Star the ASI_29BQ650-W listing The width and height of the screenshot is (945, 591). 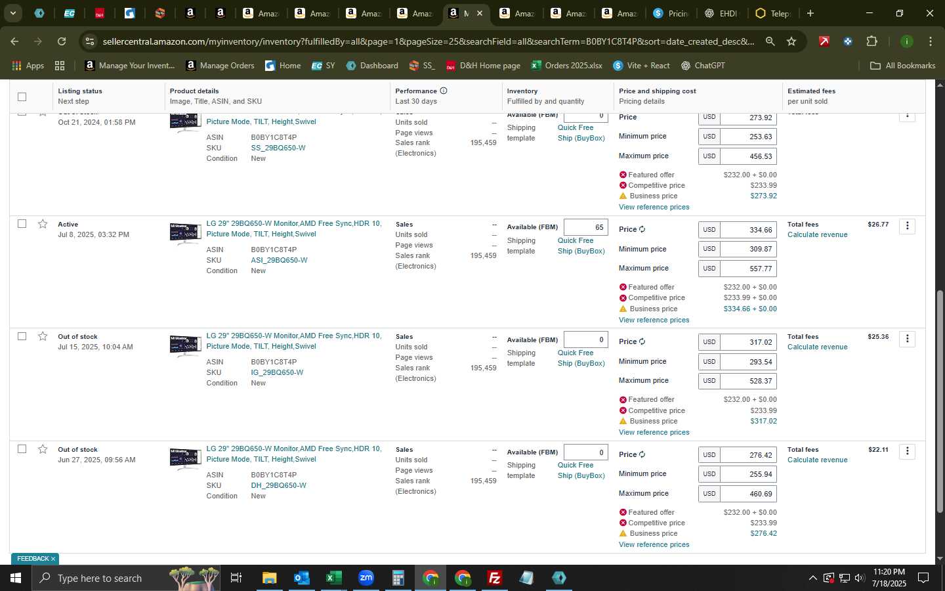point(43,224)
